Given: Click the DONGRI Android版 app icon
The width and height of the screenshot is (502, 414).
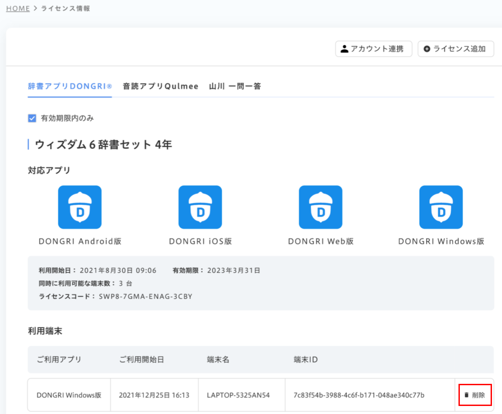Looking at the screenshot, I should 80,207.
